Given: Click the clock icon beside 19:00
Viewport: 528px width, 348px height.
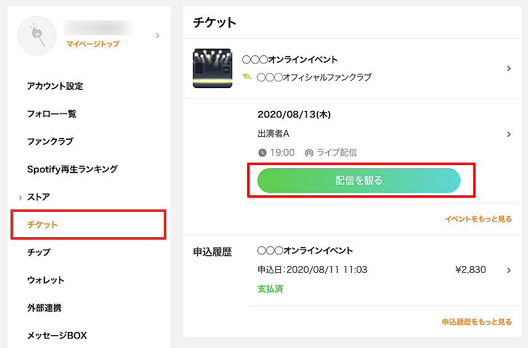Looking at the screenshot, I should tap(262, 153).
